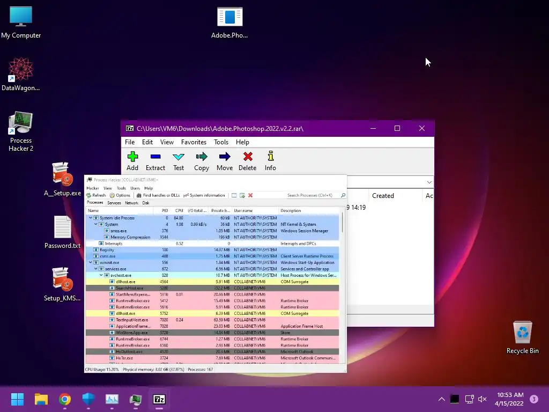Select the Memory Compression process row

(x=212, y=237)
